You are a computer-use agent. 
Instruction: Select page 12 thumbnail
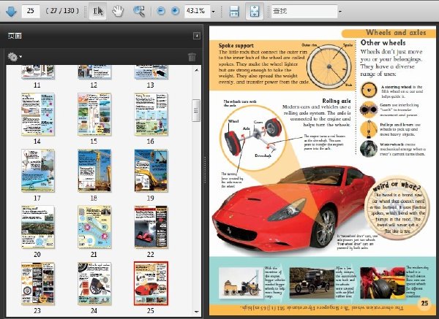(94, 72)
